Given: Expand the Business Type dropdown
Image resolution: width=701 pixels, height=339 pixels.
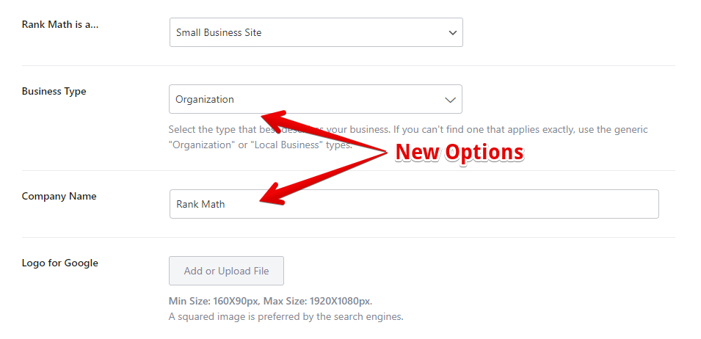Looking at the screenshot, I should point(315,99).
